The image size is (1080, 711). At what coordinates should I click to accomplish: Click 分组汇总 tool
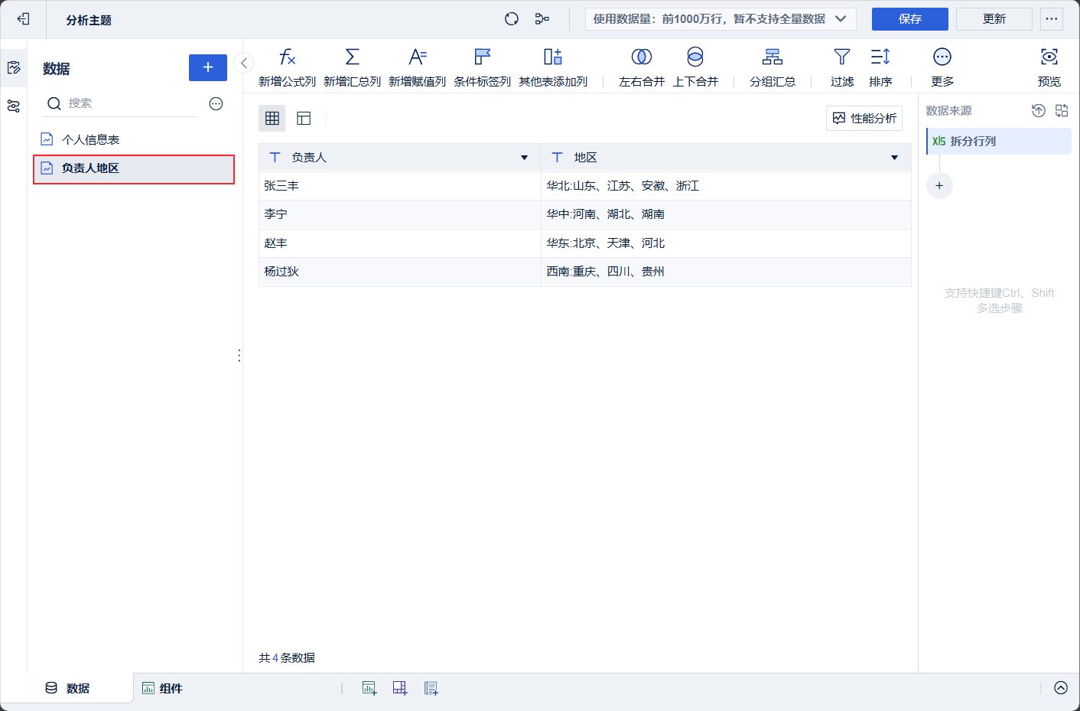coord(773,67)
